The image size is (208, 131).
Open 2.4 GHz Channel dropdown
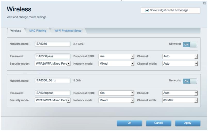point(180,56)
